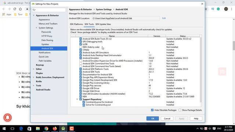Open File Explorer from the taskbar
235x132 pixels.
(x=38, y=129)
